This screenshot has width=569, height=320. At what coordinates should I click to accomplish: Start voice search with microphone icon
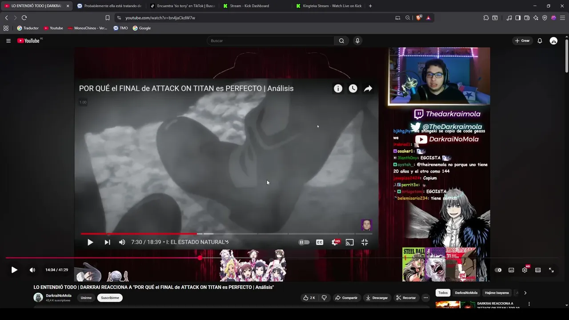[x=357, y=40]
